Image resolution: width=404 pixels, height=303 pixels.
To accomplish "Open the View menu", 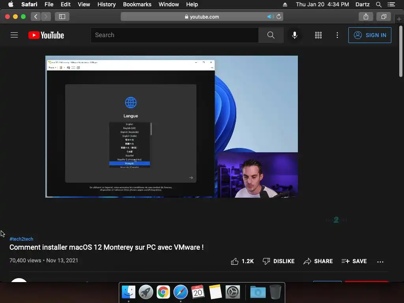I will 84,4.
